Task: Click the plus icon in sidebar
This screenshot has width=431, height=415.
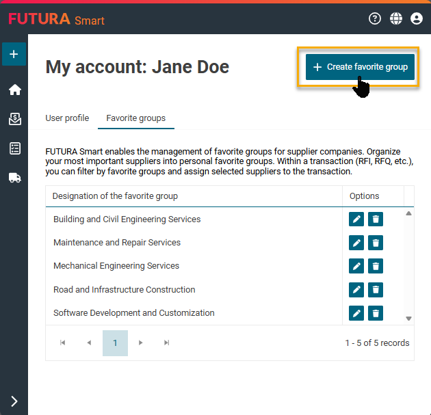Action: click(14, 54)
